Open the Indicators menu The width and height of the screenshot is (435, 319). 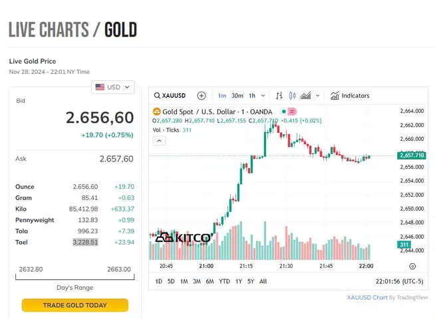[x=350, y=96]
